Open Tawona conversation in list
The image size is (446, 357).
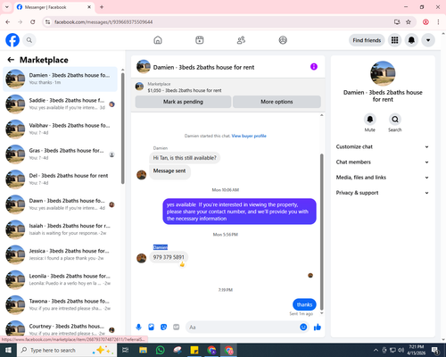point(60,305)
